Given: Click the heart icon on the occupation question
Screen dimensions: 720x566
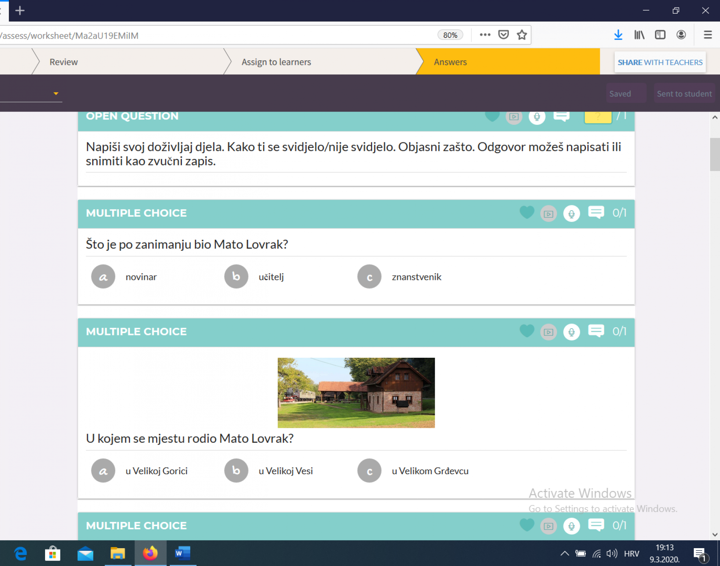Looking at the screenshot, I should tap(526, 213).
